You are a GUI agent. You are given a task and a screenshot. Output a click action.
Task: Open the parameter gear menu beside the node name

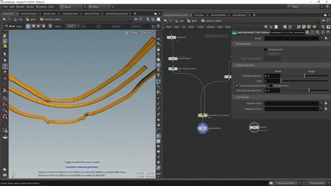pos(307,33)
